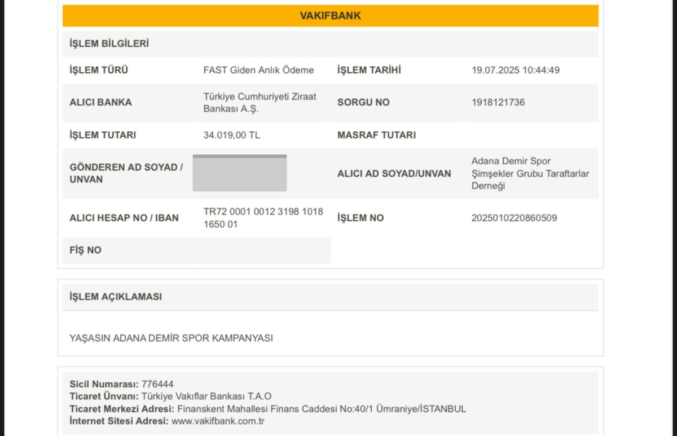Viewport: 677px width, 436px height.
Task: Open the www.vakifbank.com.tr website address
Action: point(218,421)
